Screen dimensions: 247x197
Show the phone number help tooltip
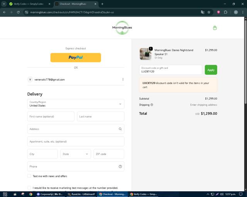[x=120, y=167]
